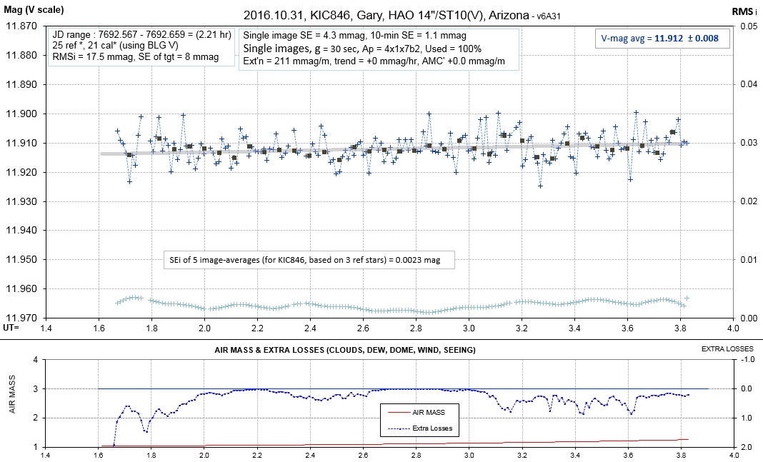Click the 11.940 magnitude tick label

[21, 231]
